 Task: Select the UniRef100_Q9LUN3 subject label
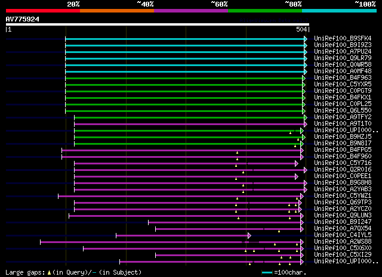pos(343,216)
